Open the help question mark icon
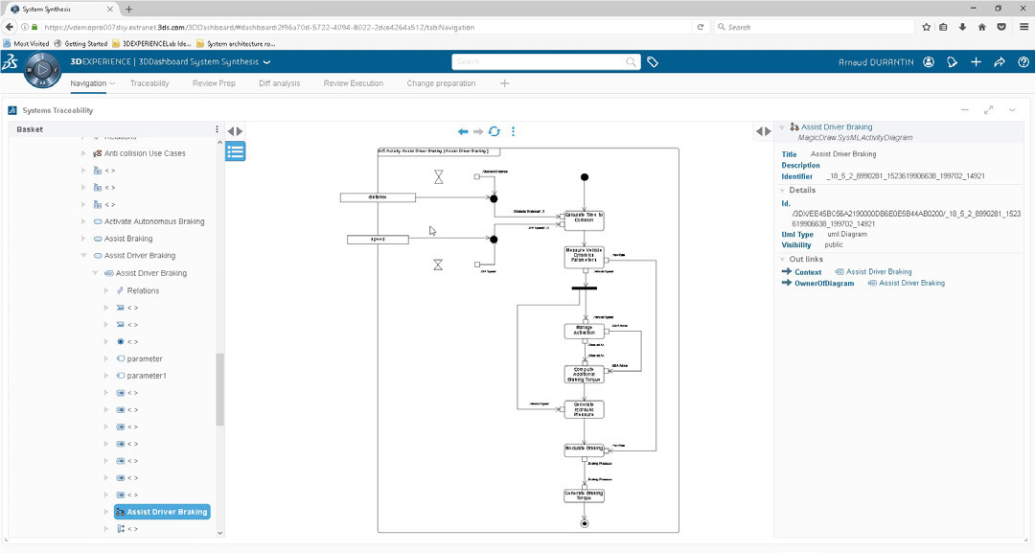1035x553 pixels. coord(1023,62)
